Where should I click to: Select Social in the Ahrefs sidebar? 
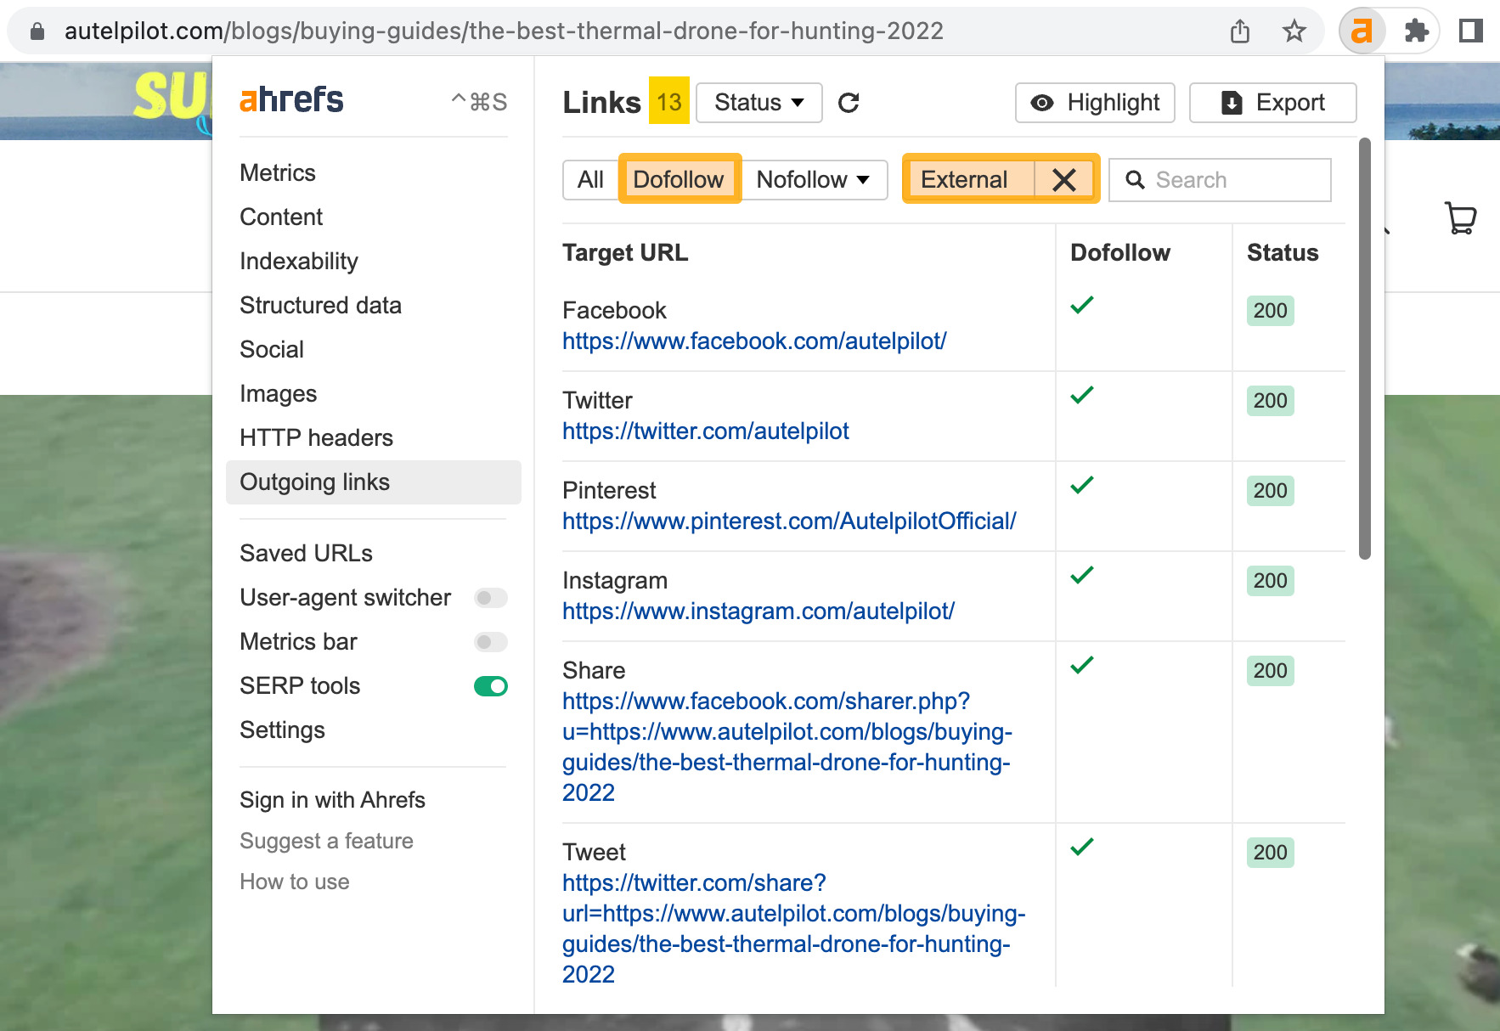(x=271, y=349)
